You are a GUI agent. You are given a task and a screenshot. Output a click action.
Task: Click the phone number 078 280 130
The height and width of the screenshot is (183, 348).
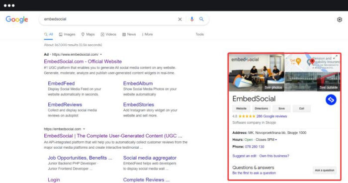(255, 147)
